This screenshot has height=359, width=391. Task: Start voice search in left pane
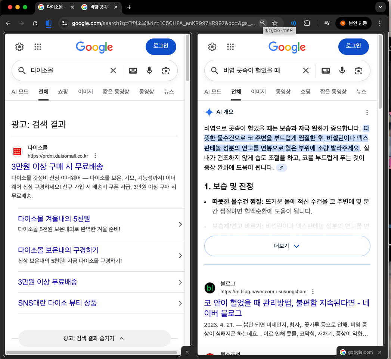click(149, 71)
